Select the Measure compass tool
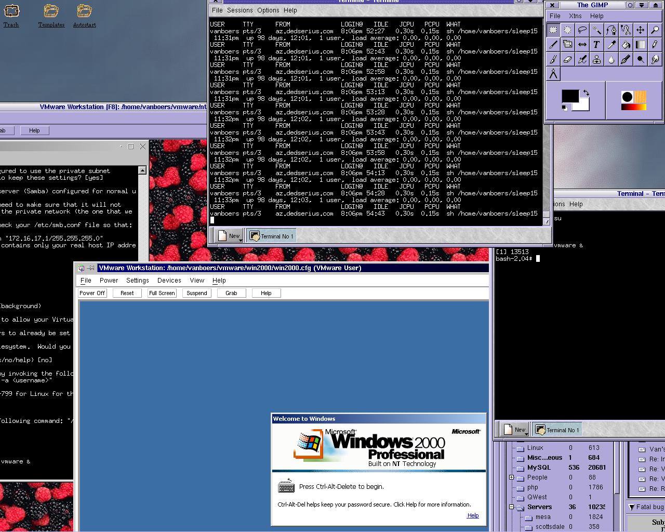 point(553,74)
